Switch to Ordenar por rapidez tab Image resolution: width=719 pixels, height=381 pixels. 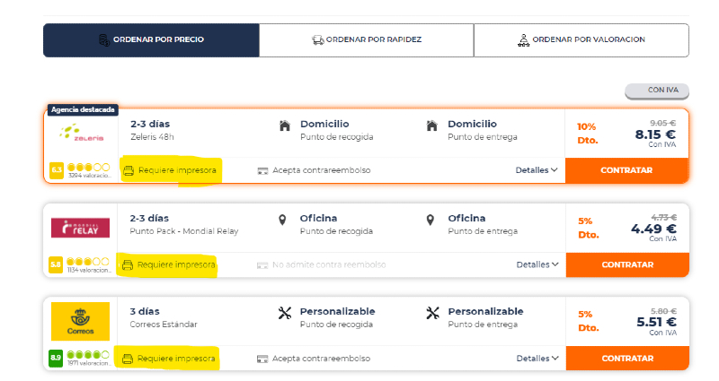pos(366,40)
